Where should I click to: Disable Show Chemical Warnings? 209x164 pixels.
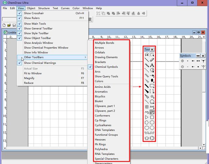click(x=40, y=63)
